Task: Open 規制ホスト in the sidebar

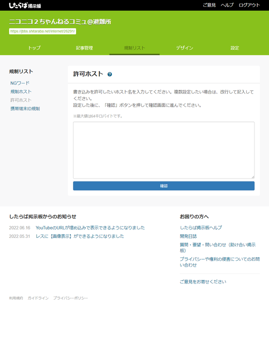Action: pos(21,92)
